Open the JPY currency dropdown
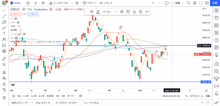This screenshot has width=220, height=106. [205, 9]
